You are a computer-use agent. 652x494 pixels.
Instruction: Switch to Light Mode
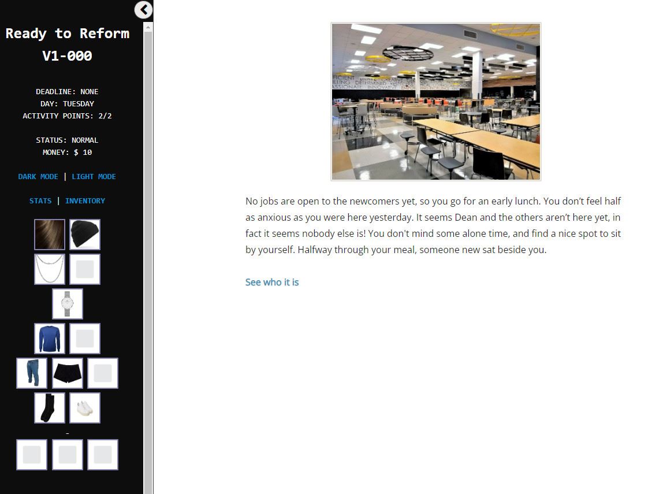click(94, 177)
